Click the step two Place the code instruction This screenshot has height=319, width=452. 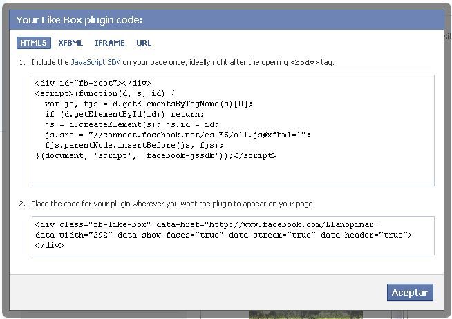click(173, 204)
